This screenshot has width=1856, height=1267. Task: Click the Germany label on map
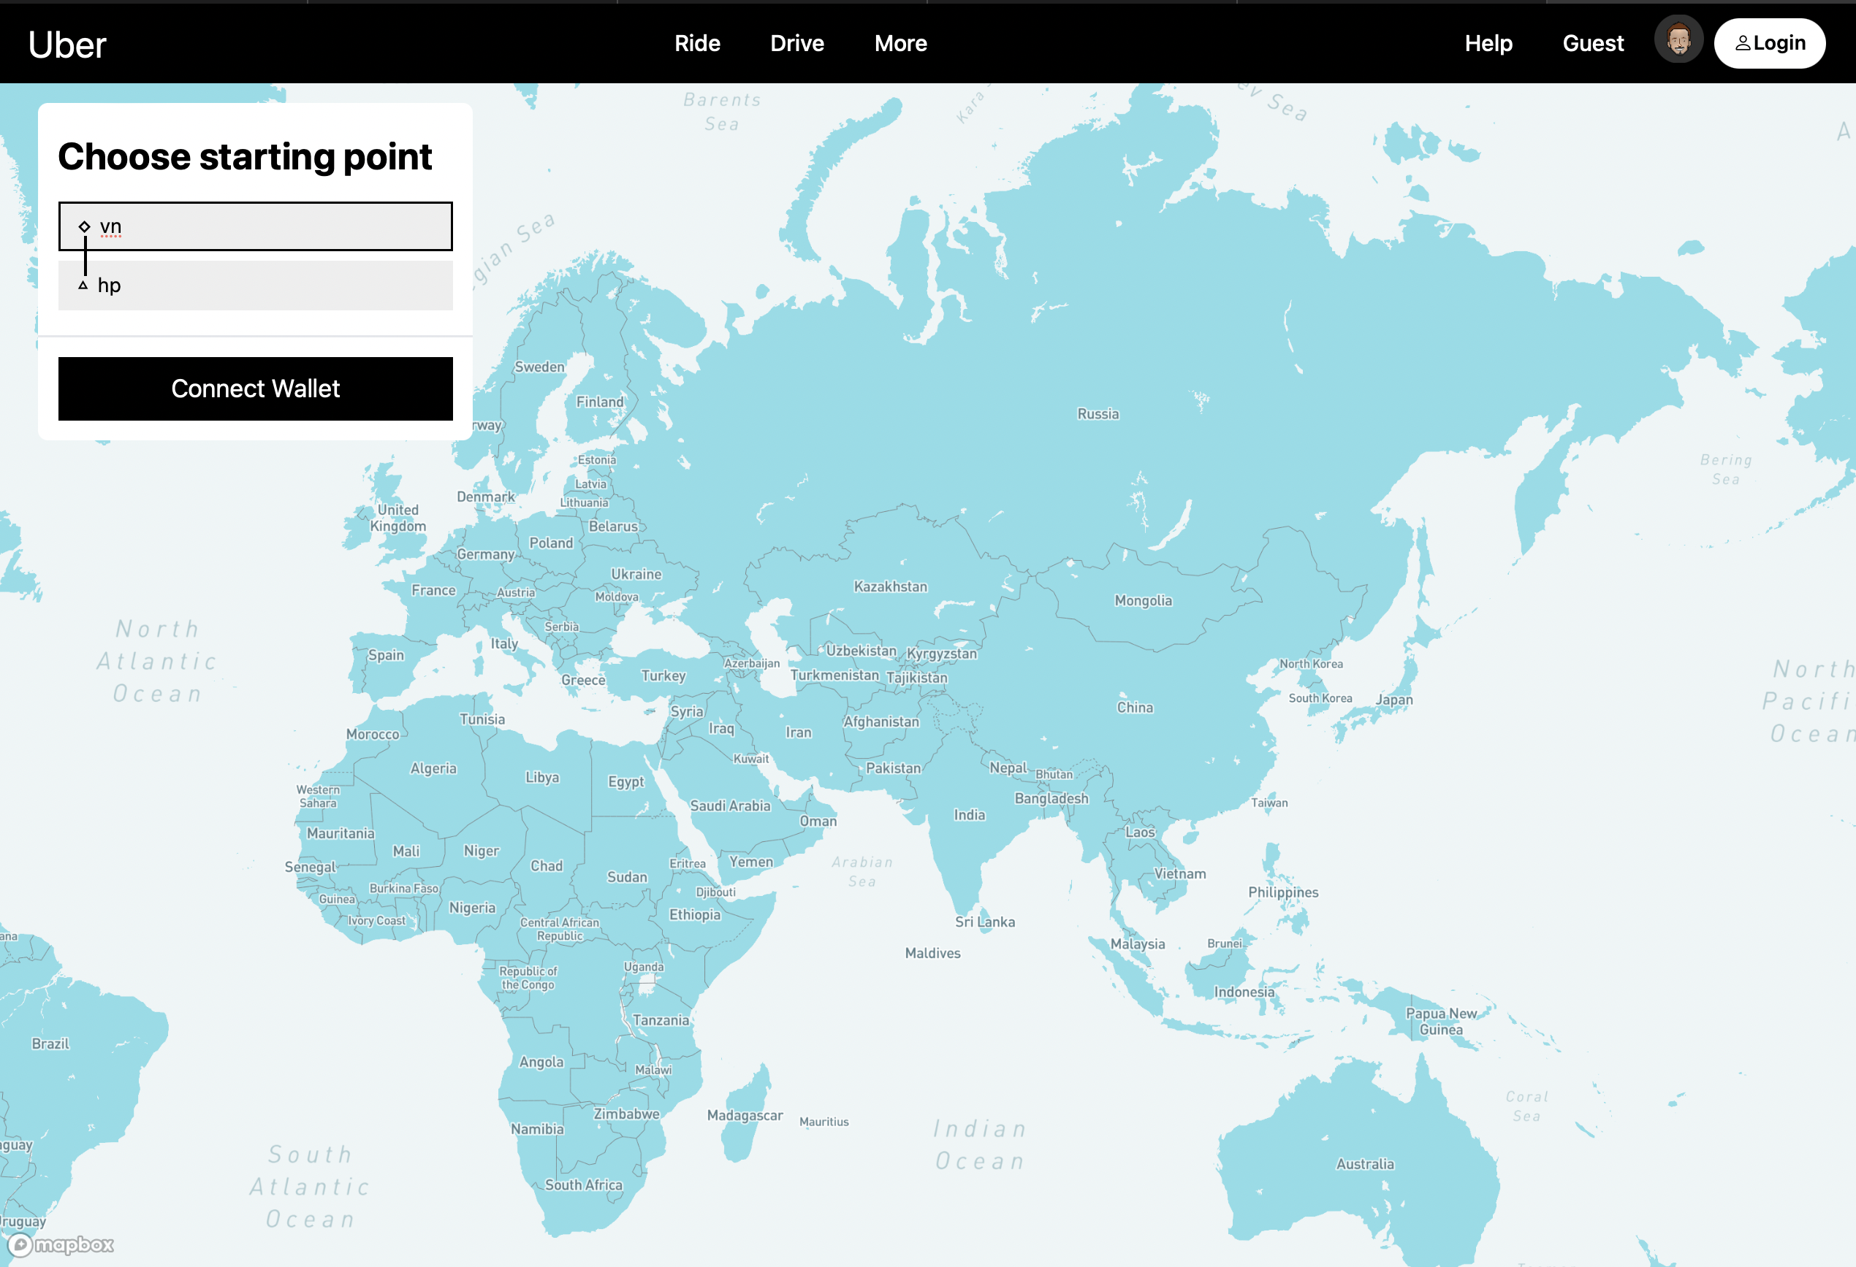pos(486,554)
